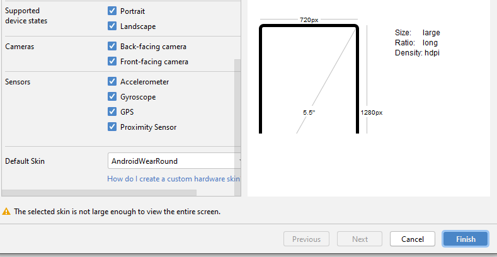The width and height of the screenshot is (497, 257).
Task: Click the Cancel button
Action: pos(413,239)
